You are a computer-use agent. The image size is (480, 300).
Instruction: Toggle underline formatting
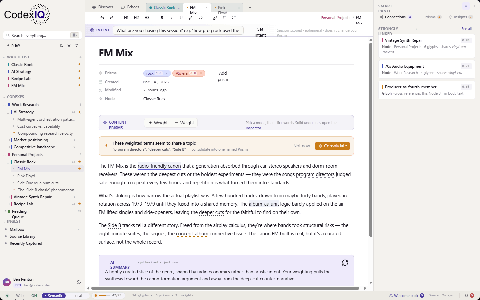click(x=181, y=18)
